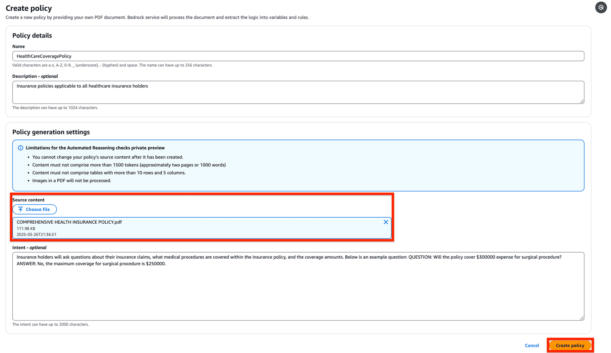This screenshot has height=353, width=611.
Task: Click the limitations notice banner
Action: click(x=299, y=165)
